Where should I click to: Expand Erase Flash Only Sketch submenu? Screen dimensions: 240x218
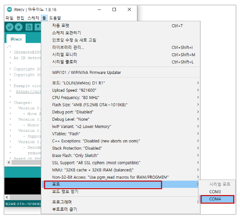click(121, 155)
